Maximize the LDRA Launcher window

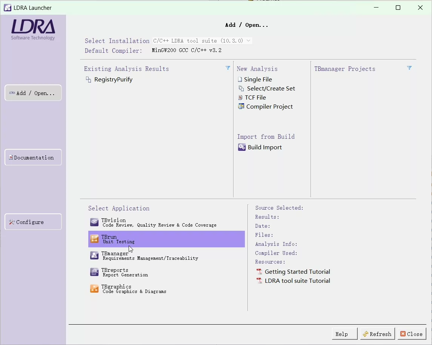coord(398,8)
